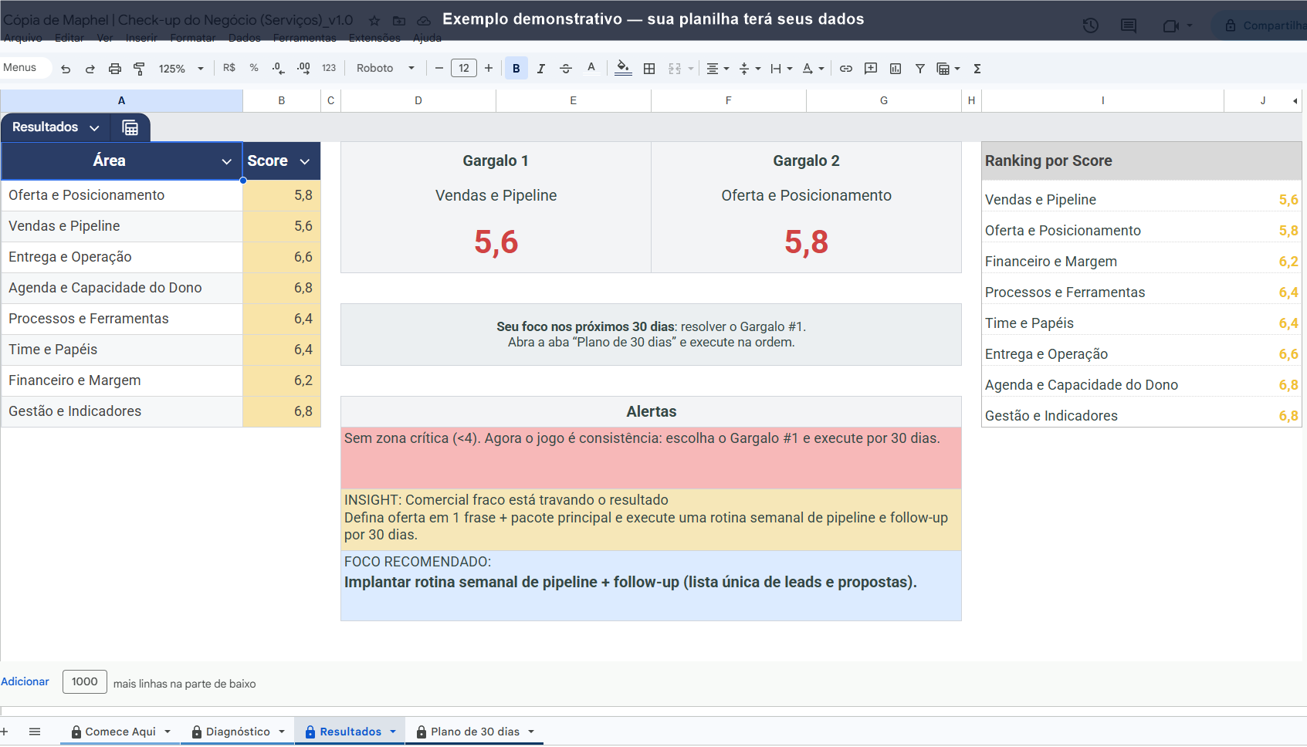Open Plano de 30 dias tab menu arrow

click(531, 732)
